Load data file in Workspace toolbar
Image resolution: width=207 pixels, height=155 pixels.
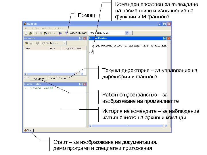point(26,43)
